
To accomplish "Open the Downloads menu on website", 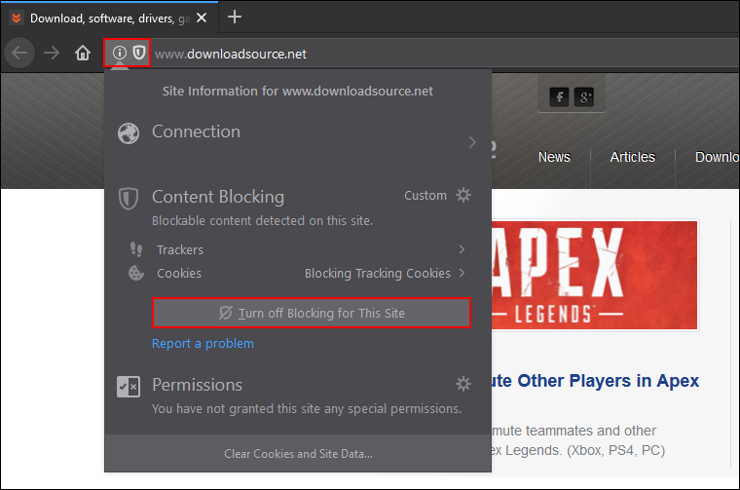I will [x=717, y=157].
